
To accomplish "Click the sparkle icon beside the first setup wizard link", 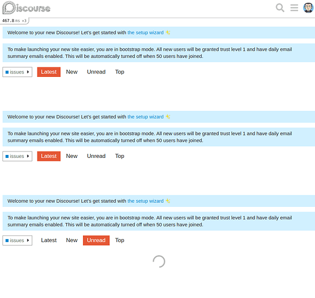I will coord(168,33).
